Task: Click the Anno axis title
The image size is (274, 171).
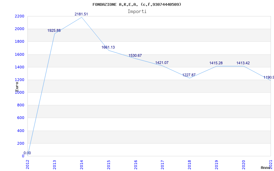Action: tap(265, 168)
